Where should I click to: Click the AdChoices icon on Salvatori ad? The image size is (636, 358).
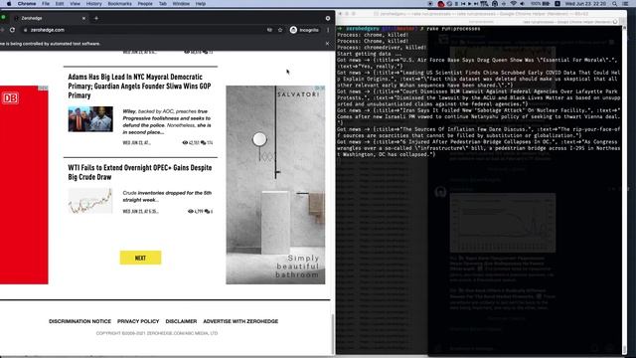pyautogui.click(x=320, y=88)
